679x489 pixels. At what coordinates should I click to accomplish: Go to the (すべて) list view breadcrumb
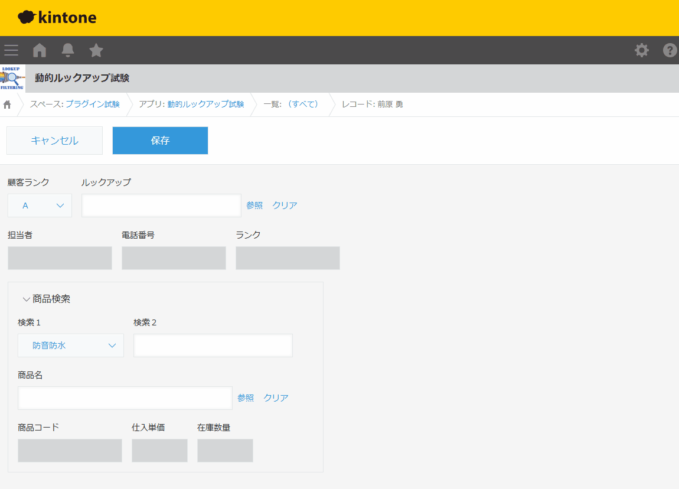pyautogui.click(x=302, y=104)
